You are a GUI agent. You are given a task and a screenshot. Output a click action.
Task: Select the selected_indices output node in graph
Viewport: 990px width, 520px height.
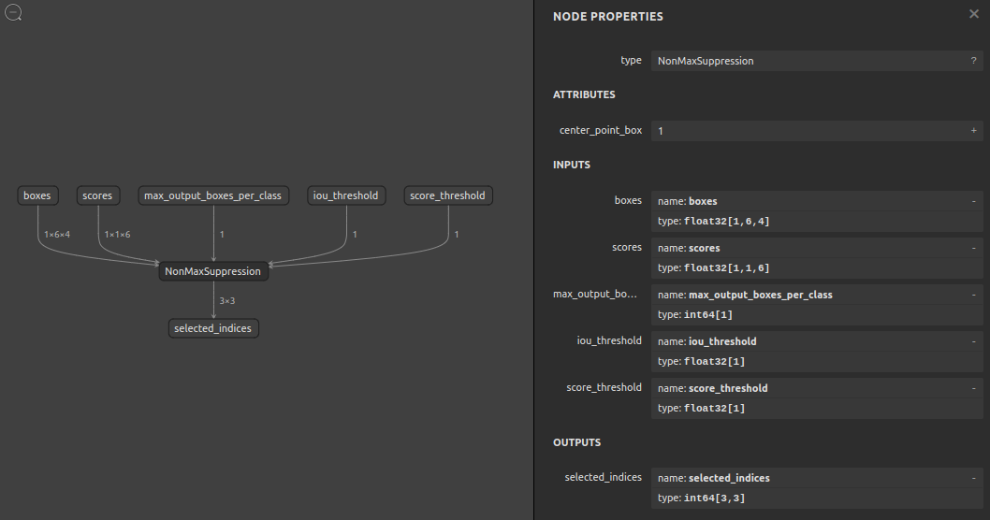(212, 328)
